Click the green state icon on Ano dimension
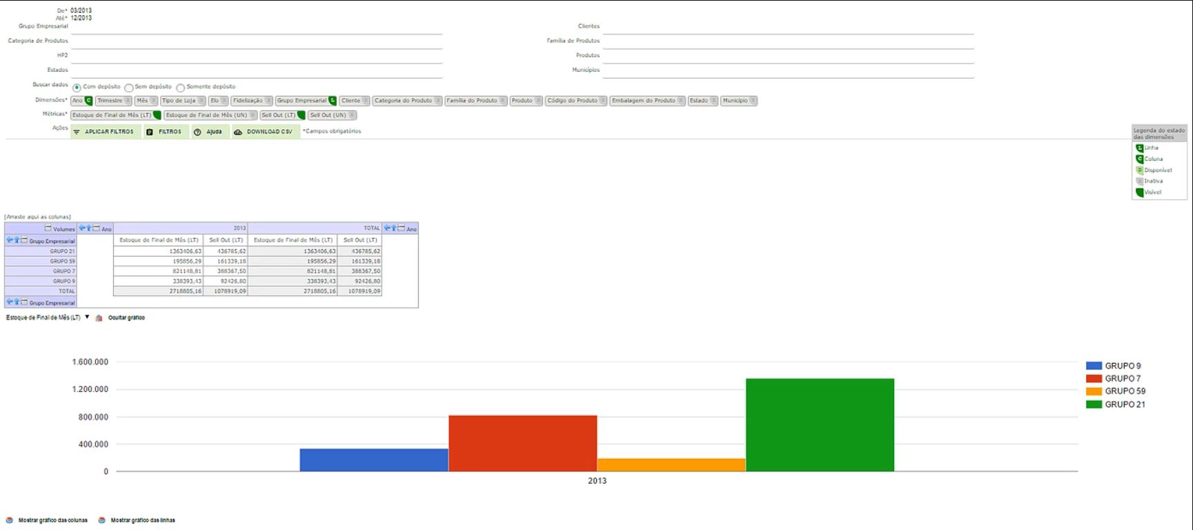Image resolution: width=1193 pixels, height=530 pixels. click(88, 101)
